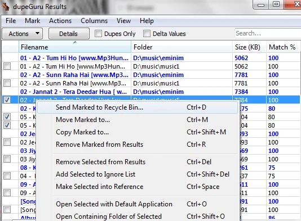Mark the 04 - row checkbox
Image resolution: width=301 pixels, height=221 pixels.
click(x=7, y=176)
